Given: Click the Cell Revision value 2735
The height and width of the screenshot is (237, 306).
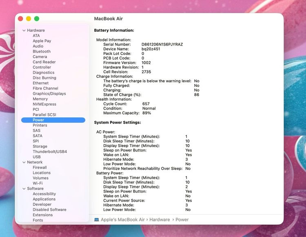Looking at the screenshot, I should (146, 72).
